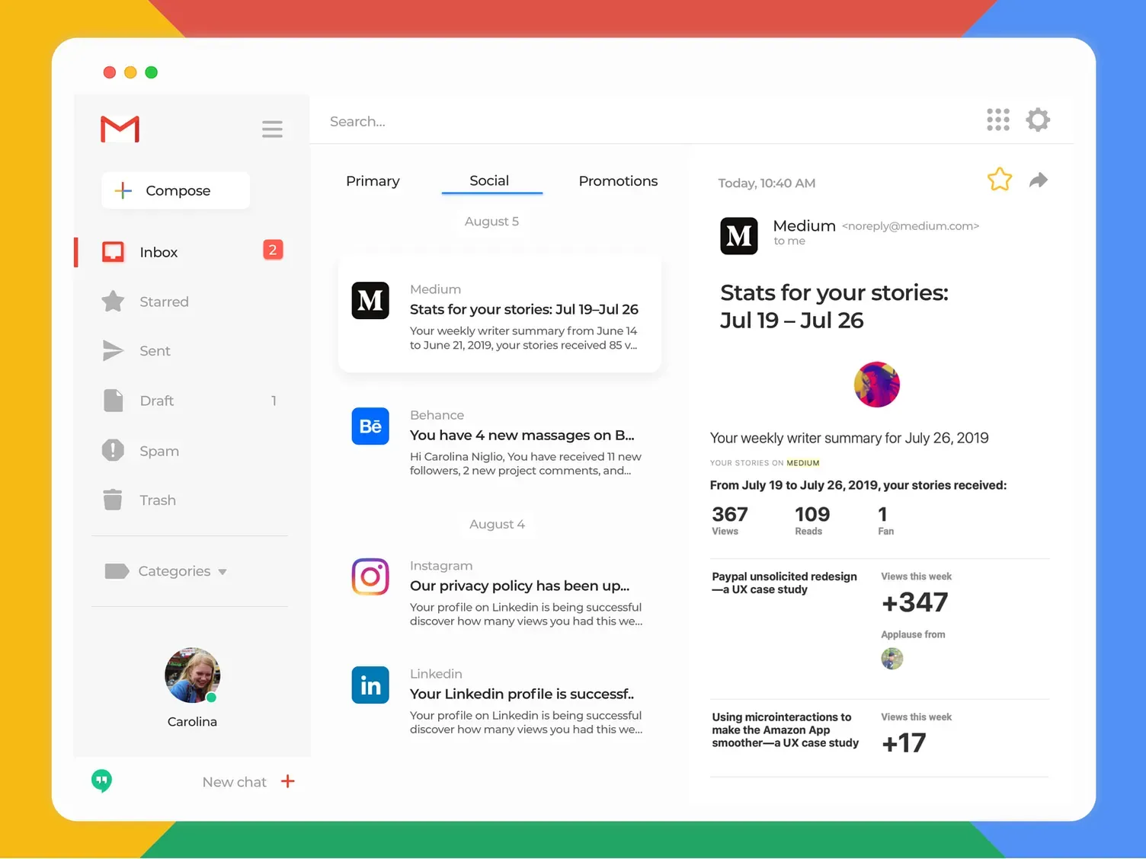The width and height of the screenshot is (1146, 859).
Task: Open the Hangouts chat icon
Action: click(x=101, y=781)
